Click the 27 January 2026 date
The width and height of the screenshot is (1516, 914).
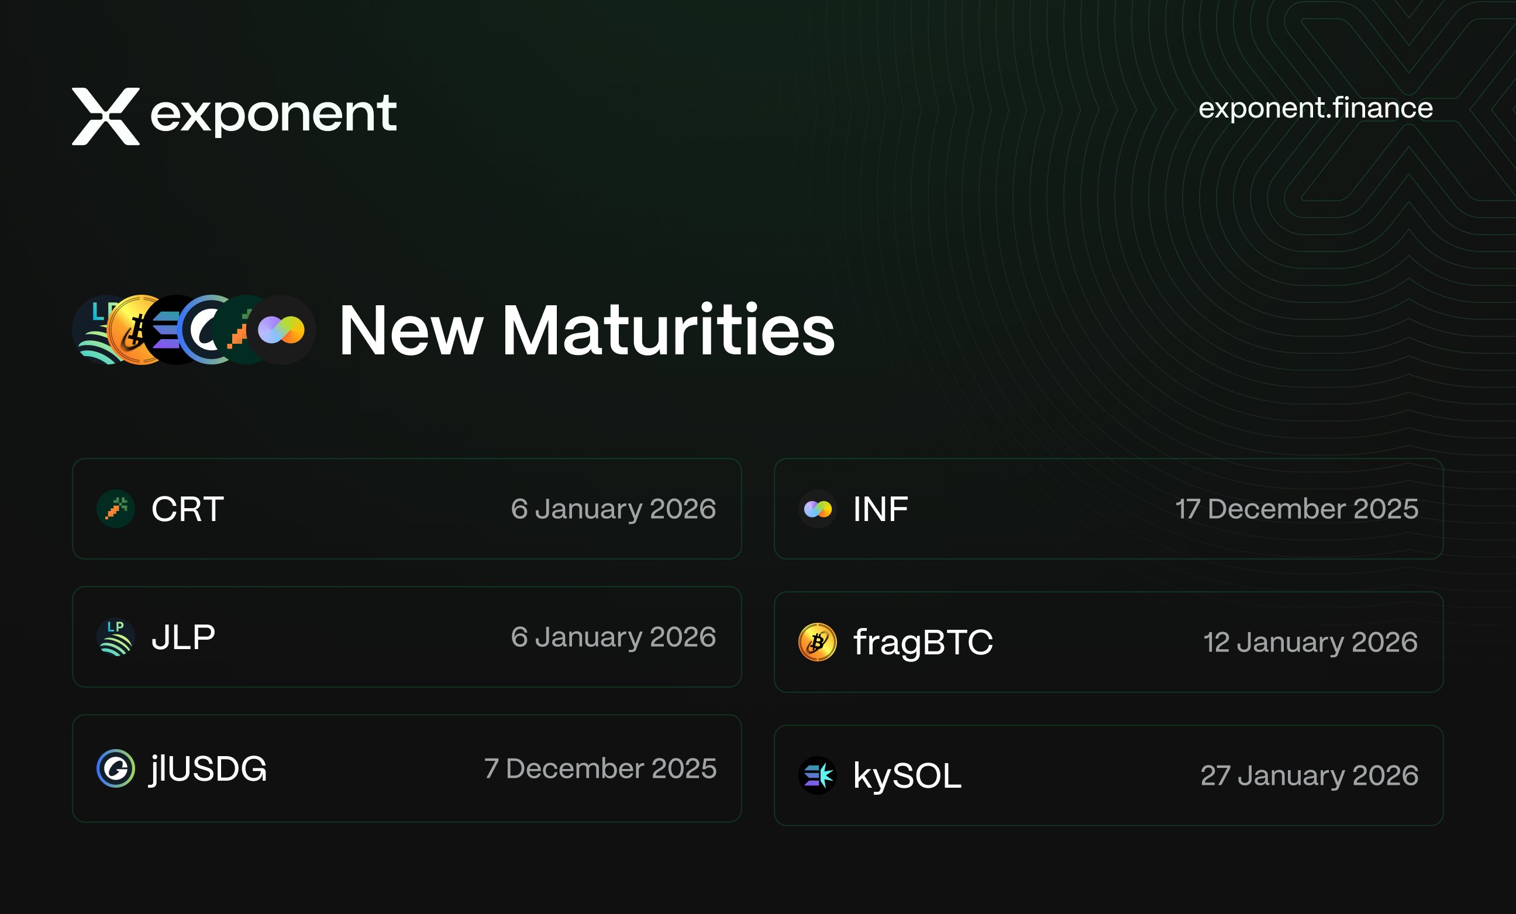coord(1310,775)
